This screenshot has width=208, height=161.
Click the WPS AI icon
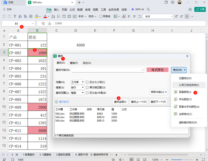pos(133,9)
